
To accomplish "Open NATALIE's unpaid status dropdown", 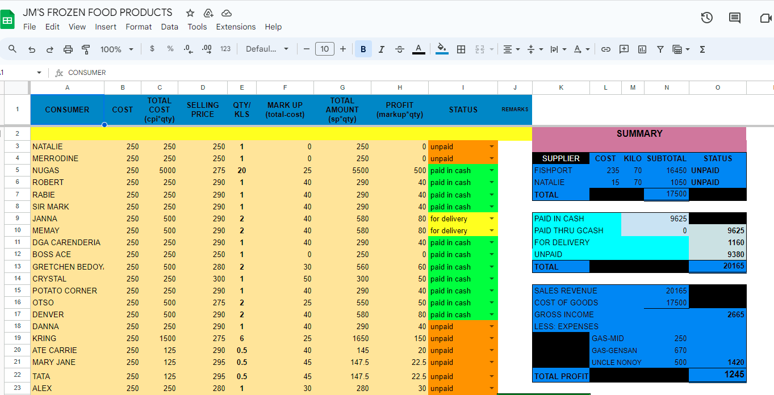I will click(x=492, y=146).
